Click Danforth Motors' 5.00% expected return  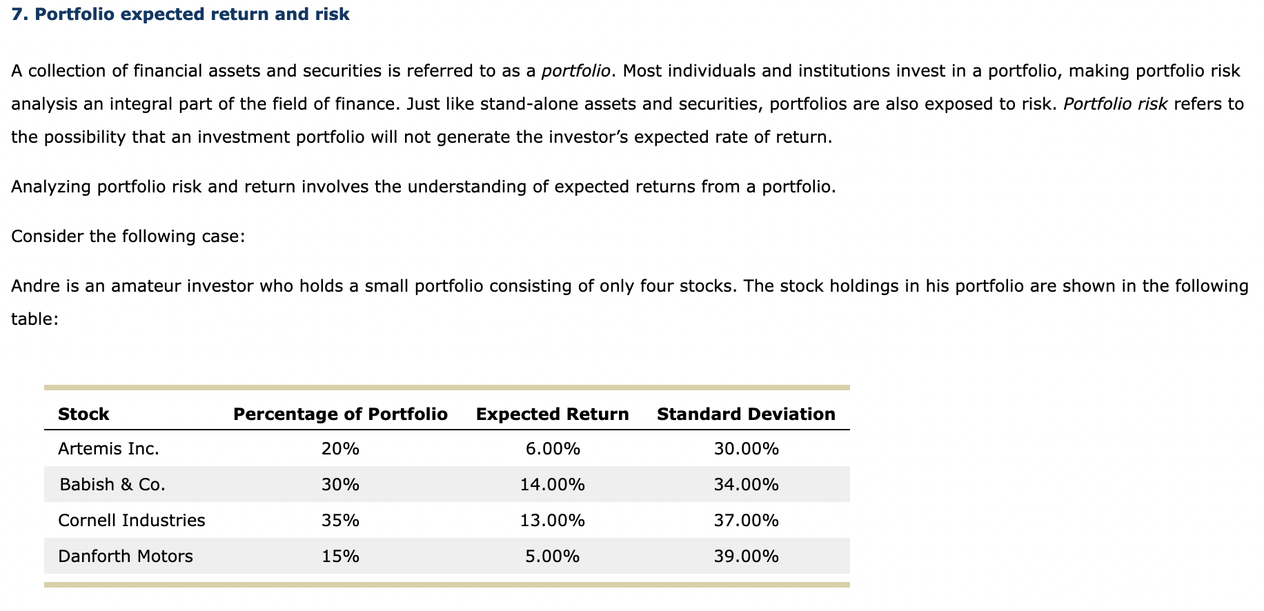(552, 557)
